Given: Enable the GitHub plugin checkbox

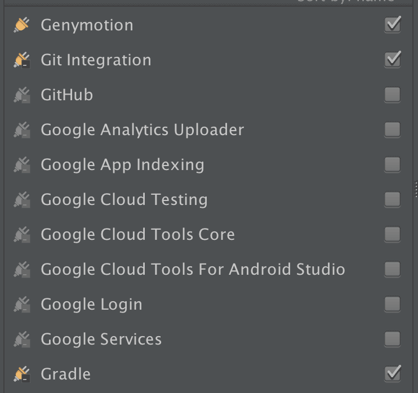Looking at the screenshot, I should (x=393, y=95).
